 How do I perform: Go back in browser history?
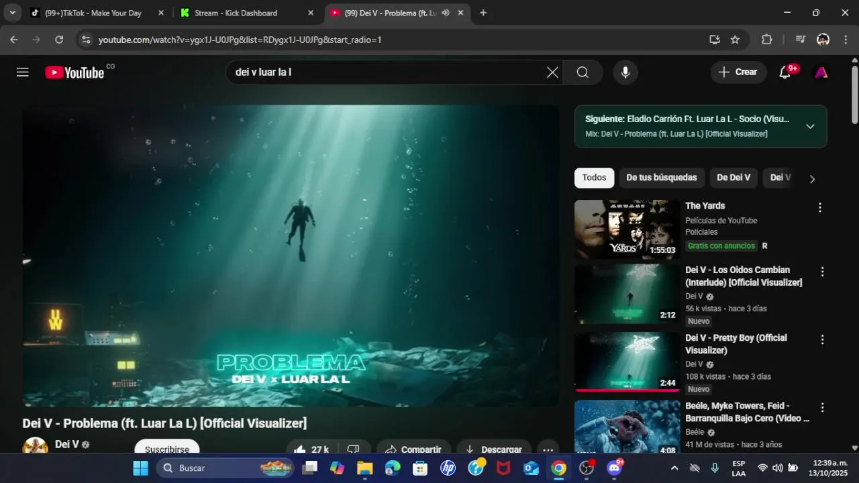14,40
